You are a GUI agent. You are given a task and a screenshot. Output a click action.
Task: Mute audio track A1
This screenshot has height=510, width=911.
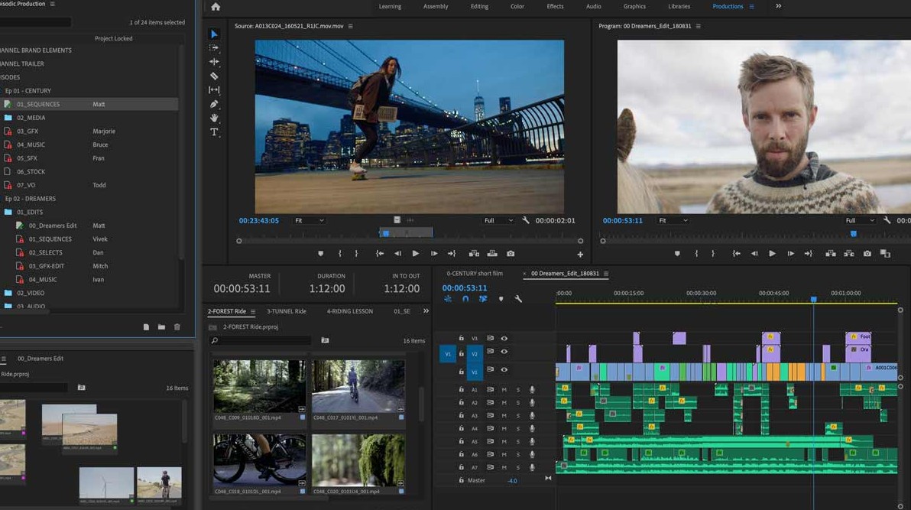click(504, 390)
